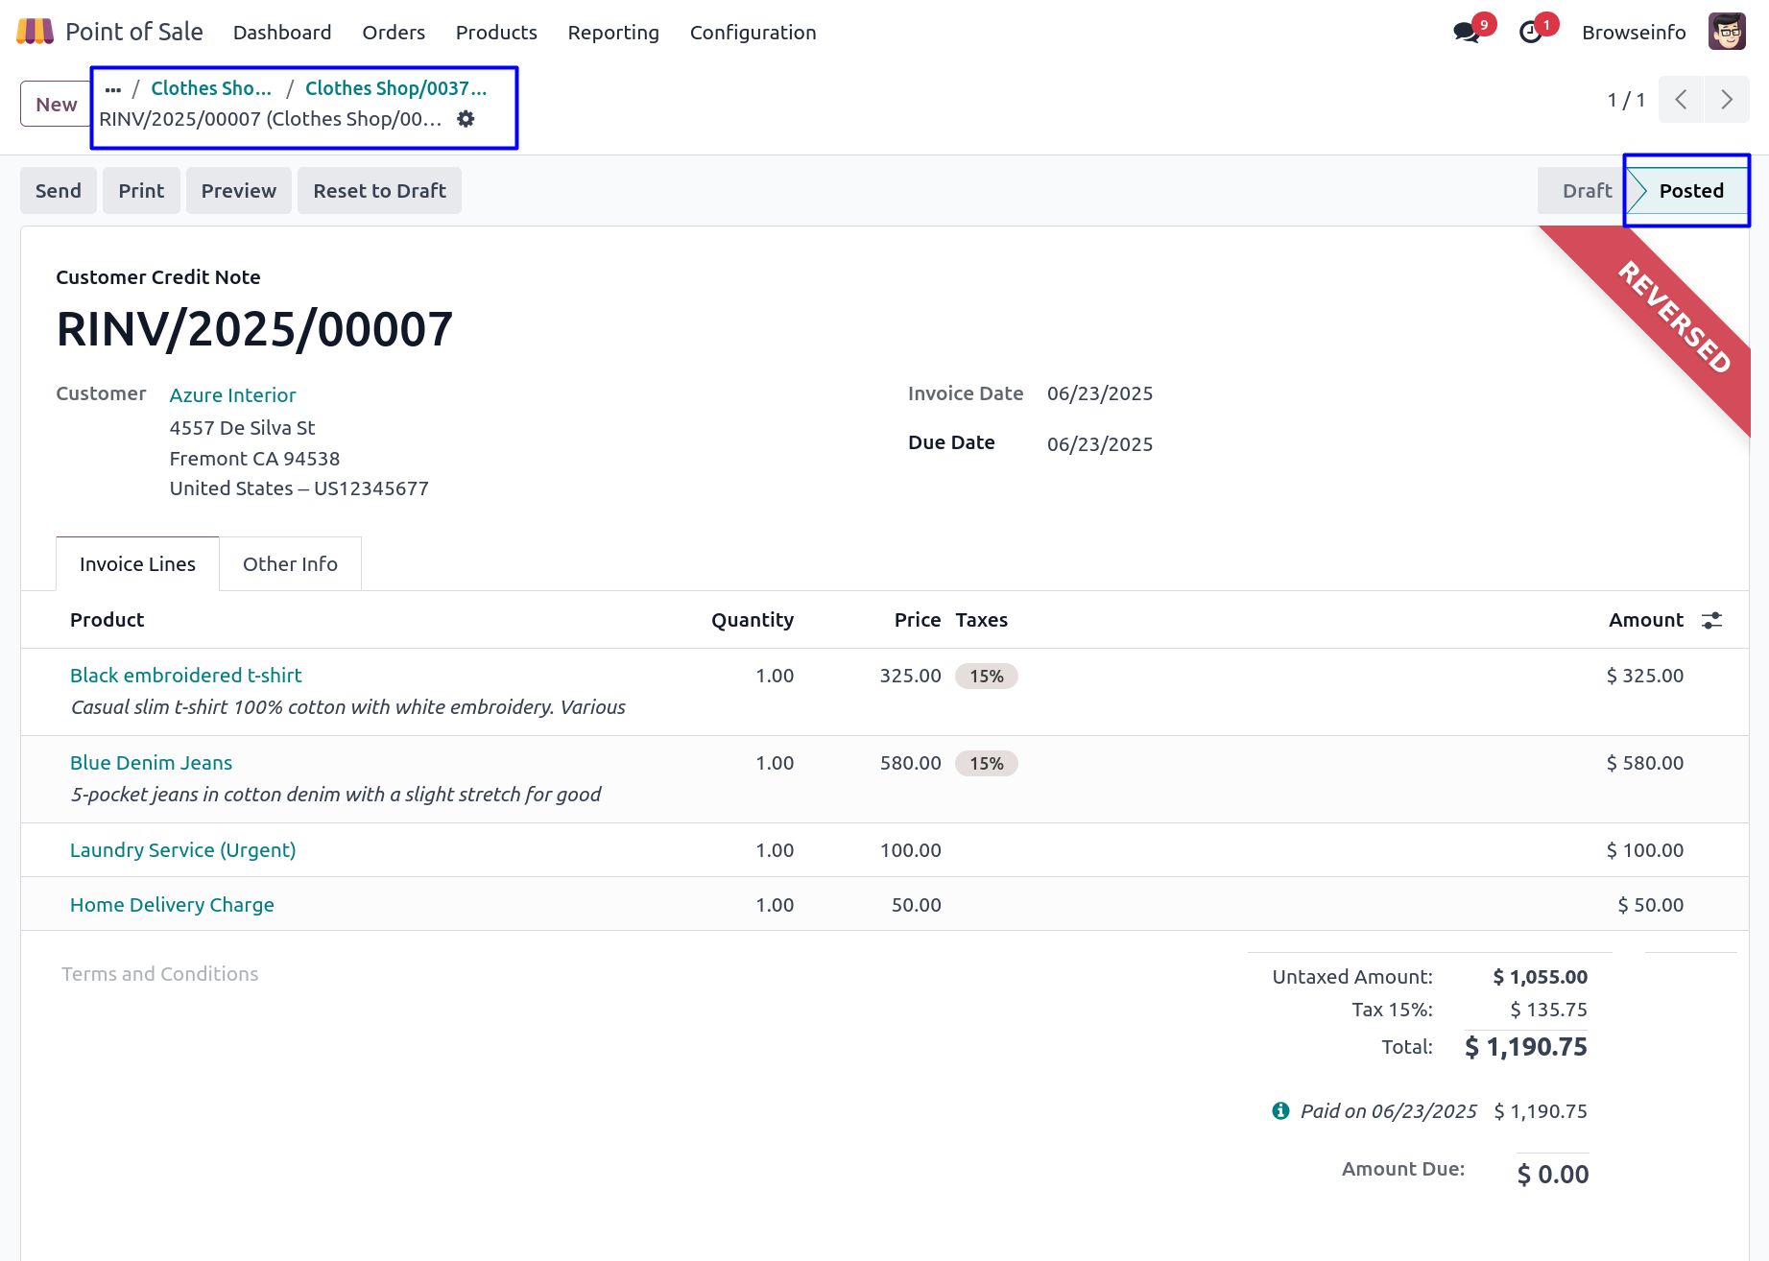Open the Azure Interior customer link
The width and height of the screenshot is (1769, 1261).
232,395
